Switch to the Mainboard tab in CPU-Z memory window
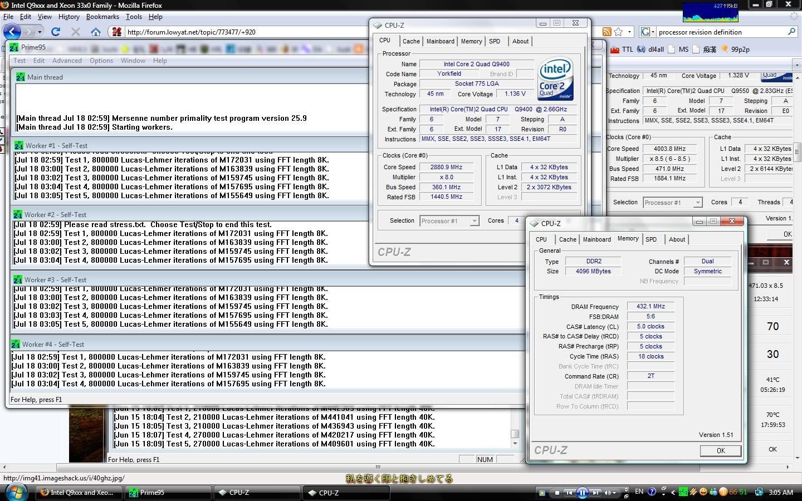 pyautogui.click(x=596, y=239)
